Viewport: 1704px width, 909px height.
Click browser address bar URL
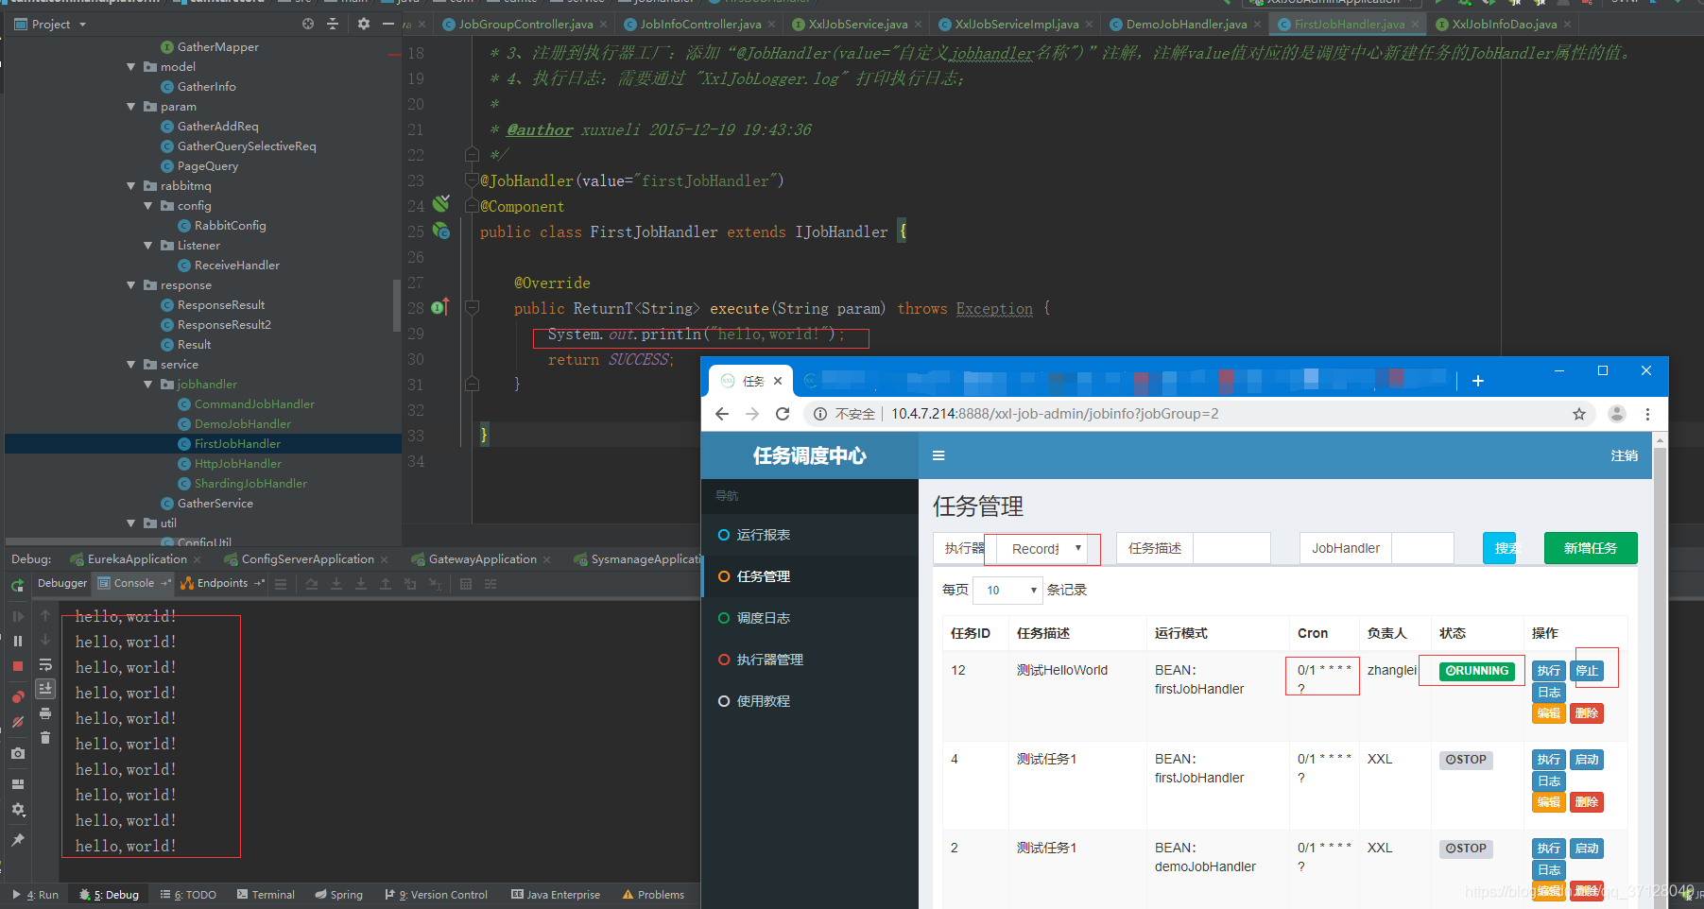pyautogui.click(x=1055, y=414)
